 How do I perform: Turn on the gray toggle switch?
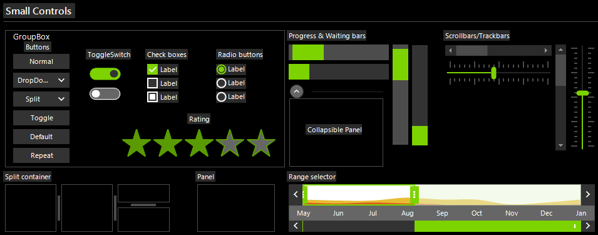(x=105, y=94)
